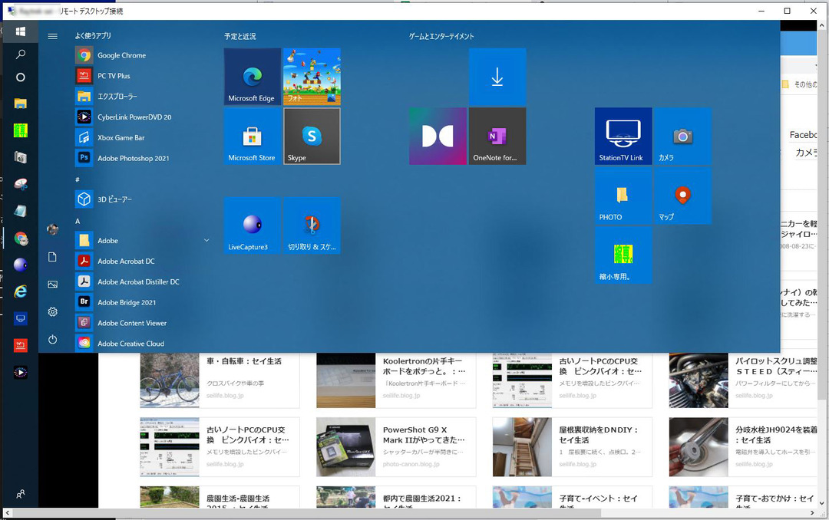Open PowerShot G9 X Mark II article
This screenshot has width=829, height=520.
424,435
